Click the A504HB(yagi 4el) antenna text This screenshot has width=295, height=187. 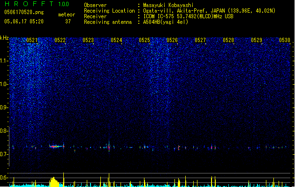(166, 22)
